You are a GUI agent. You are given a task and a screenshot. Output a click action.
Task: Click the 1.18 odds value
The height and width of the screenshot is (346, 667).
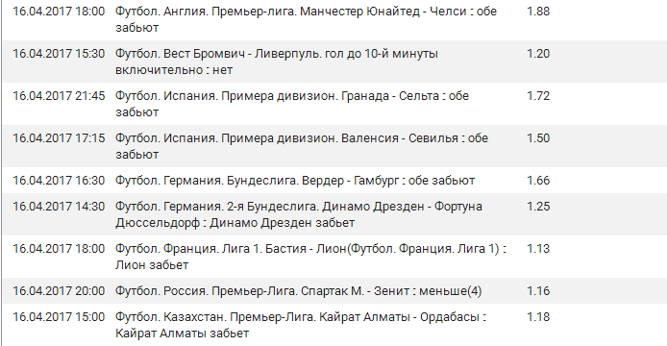[538, 317]
